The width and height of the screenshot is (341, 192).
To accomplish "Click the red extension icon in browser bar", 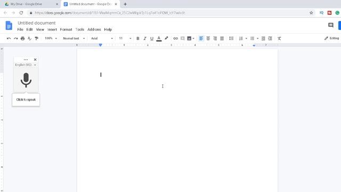I will coord(329,13).
